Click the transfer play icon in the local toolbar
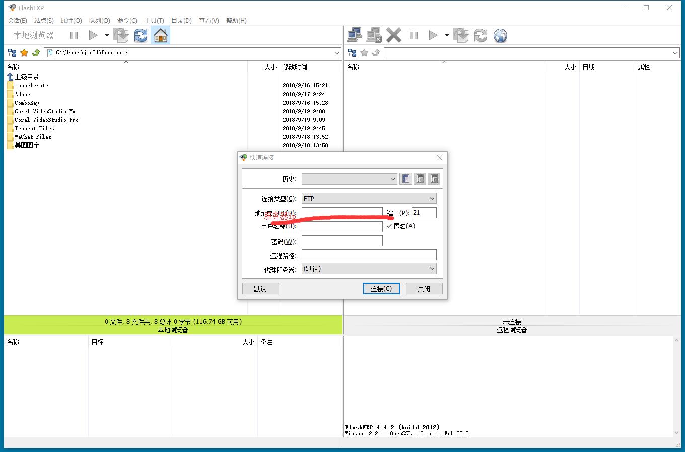Screen dimensions: 685x452 (x=93, y=35)
